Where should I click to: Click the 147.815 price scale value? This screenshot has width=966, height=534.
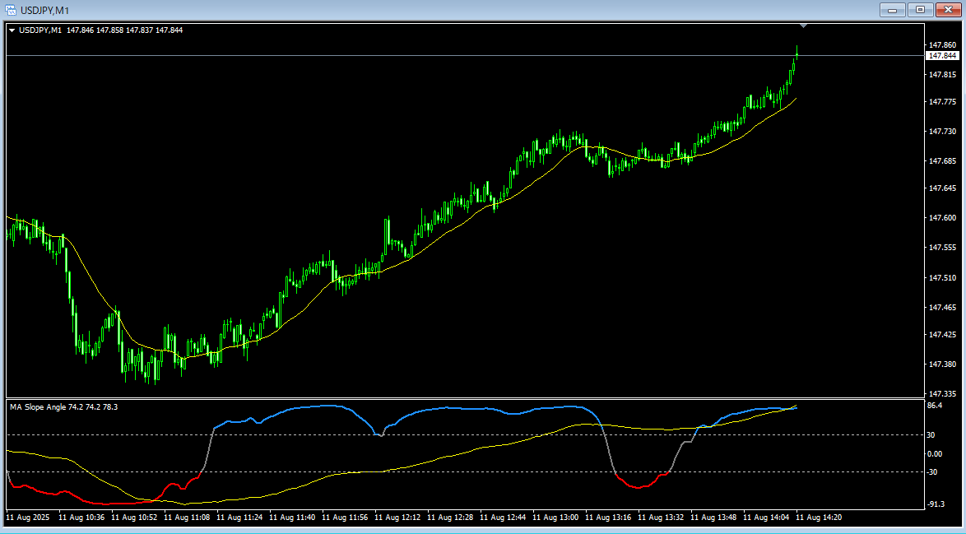click(943, 75)
